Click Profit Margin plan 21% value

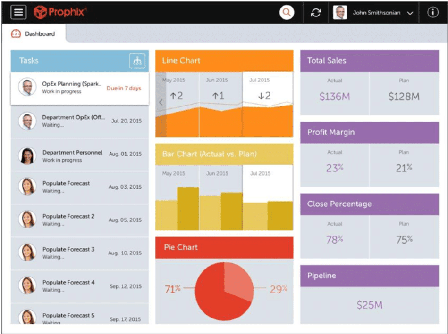click(x=404, y=168)
